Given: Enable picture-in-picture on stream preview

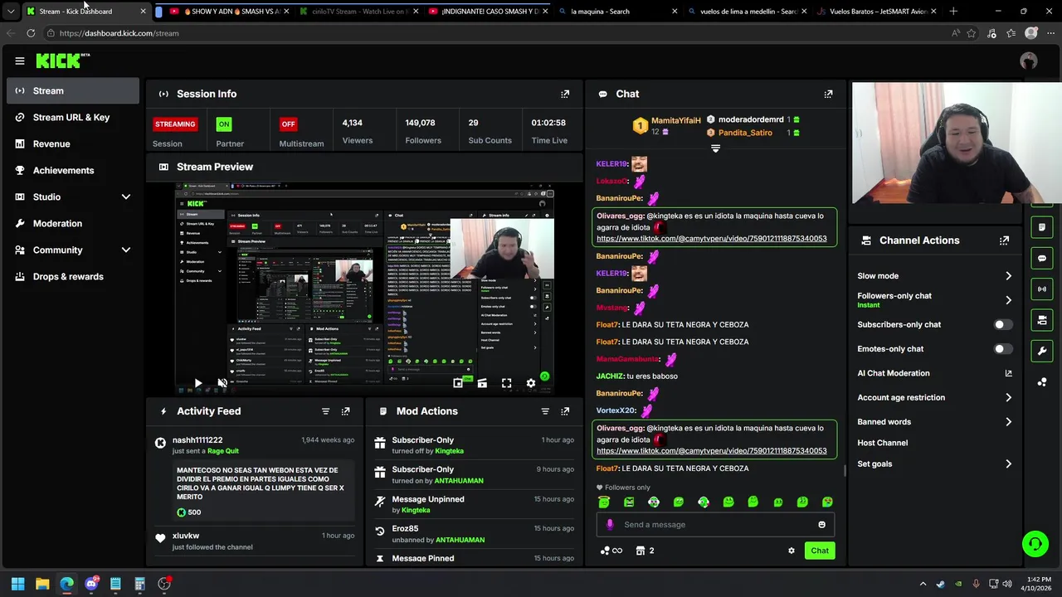Looking at the screenshot, I should pos(458,383).
